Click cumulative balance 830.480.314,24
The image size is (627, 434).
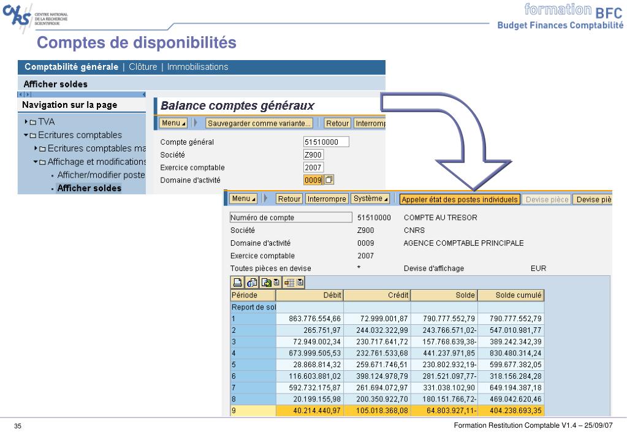pos(515,354)
